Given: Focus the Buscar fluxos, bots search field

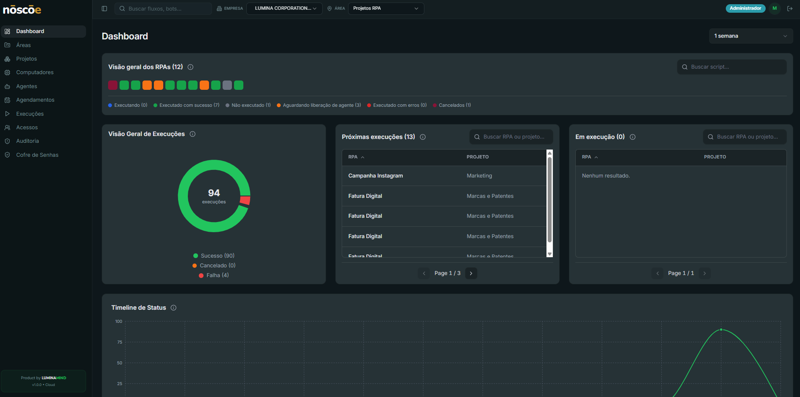Looking at the screenshot, I should 163,8.
